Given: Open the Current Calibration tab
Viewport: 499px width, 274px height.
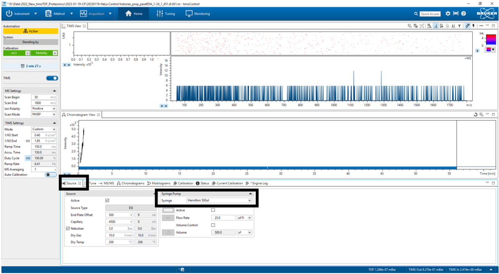Looking at the screenshot, I should [227, 183].
